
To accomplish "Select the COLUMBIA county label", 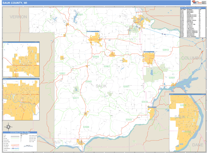I will click(192, 58).
